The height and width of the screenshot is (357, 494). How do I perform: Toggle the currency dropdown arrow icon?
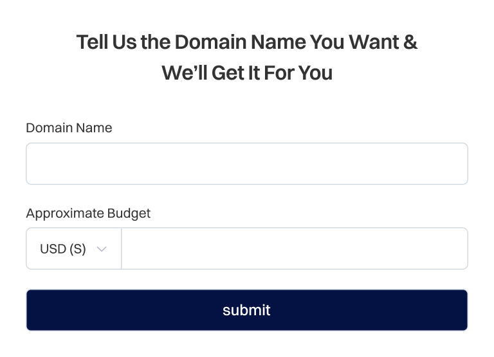pyautogui.click(x=101, y=249)
